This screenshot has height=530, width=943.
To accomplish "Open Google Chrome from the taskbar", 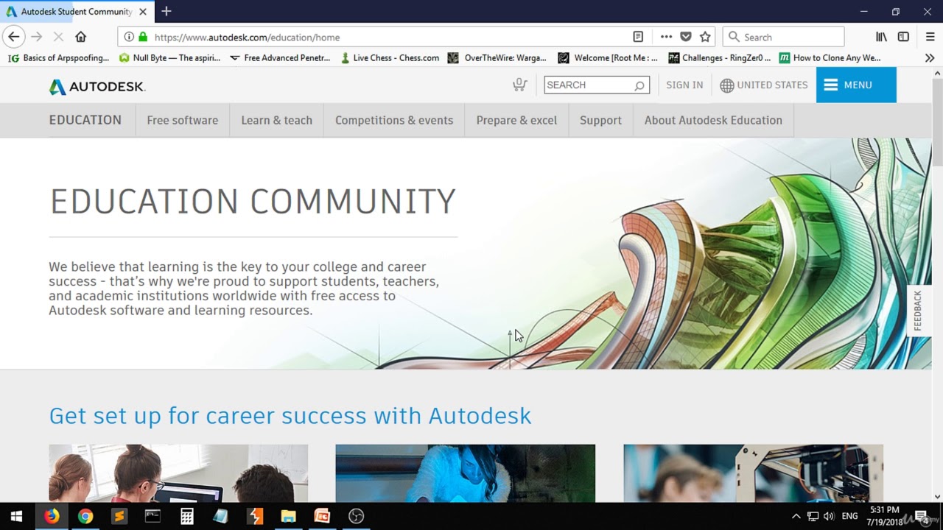I will (85, 516).
